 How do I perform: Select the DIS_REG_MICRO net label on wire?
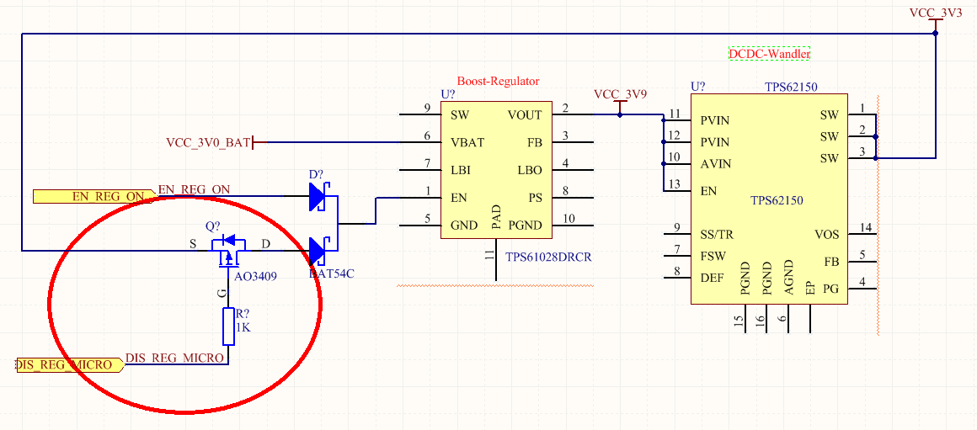(x=175, y=358)
